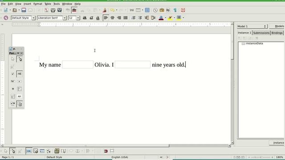This screenshot has height=160, width=285.
Task: Click Increase Indent icon
Action: pyautogui.click(x=153, y=18)
